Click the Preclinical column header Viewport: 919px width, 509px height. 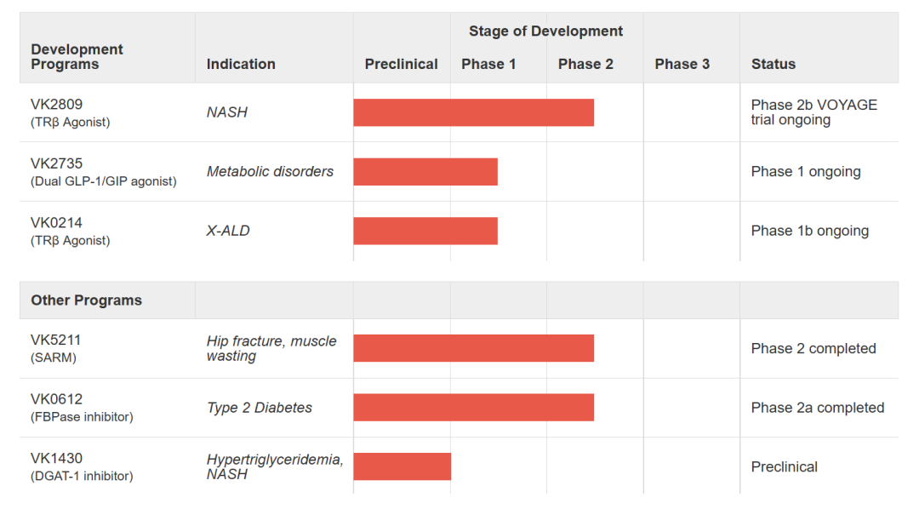coord(401,64)
